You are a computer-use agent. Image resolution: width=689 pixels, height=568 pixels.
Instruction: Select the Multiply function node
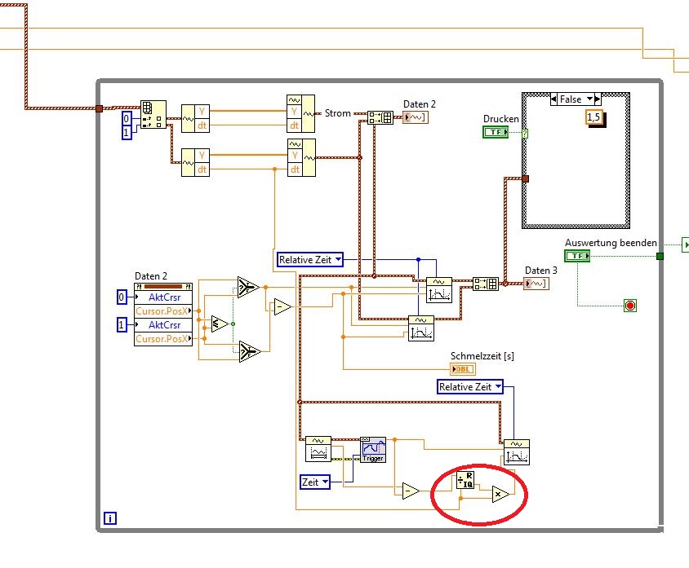500,495
